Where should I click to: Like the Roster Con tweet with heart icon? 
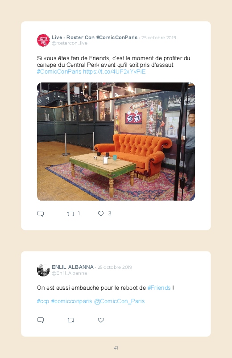click(x=101, y=214)
